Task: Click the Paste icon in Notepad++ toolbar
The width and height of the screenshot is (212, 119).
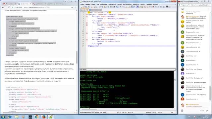Action: click(105, 7)
